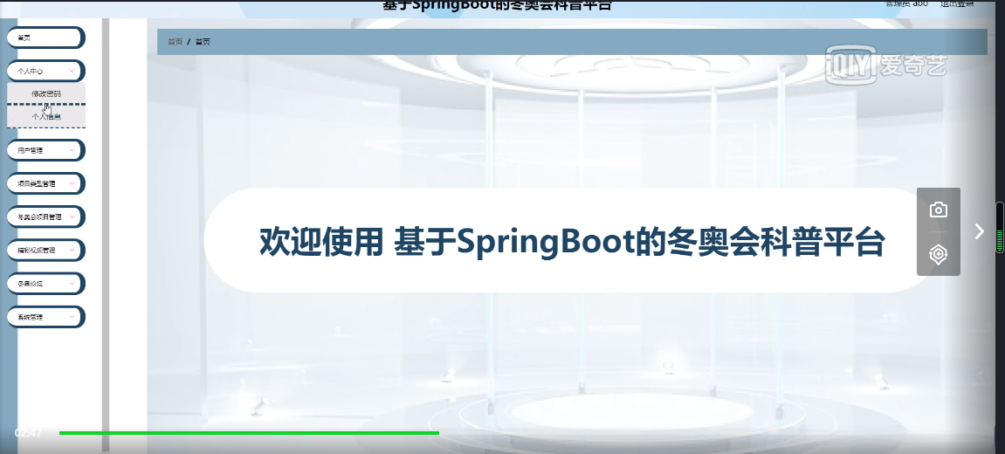Select 修改密码 in the submenu
This screenshot has height=454, width=1005.
tap(46, 93)
